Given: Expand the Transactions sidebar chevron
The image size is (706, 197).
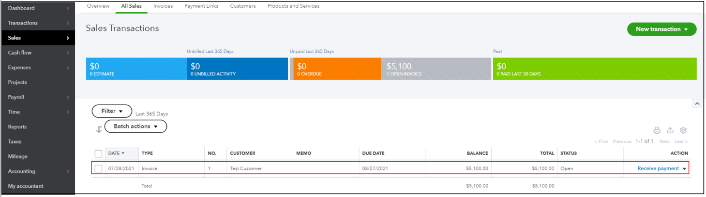Looking at the screenshot, I should 68,23.
